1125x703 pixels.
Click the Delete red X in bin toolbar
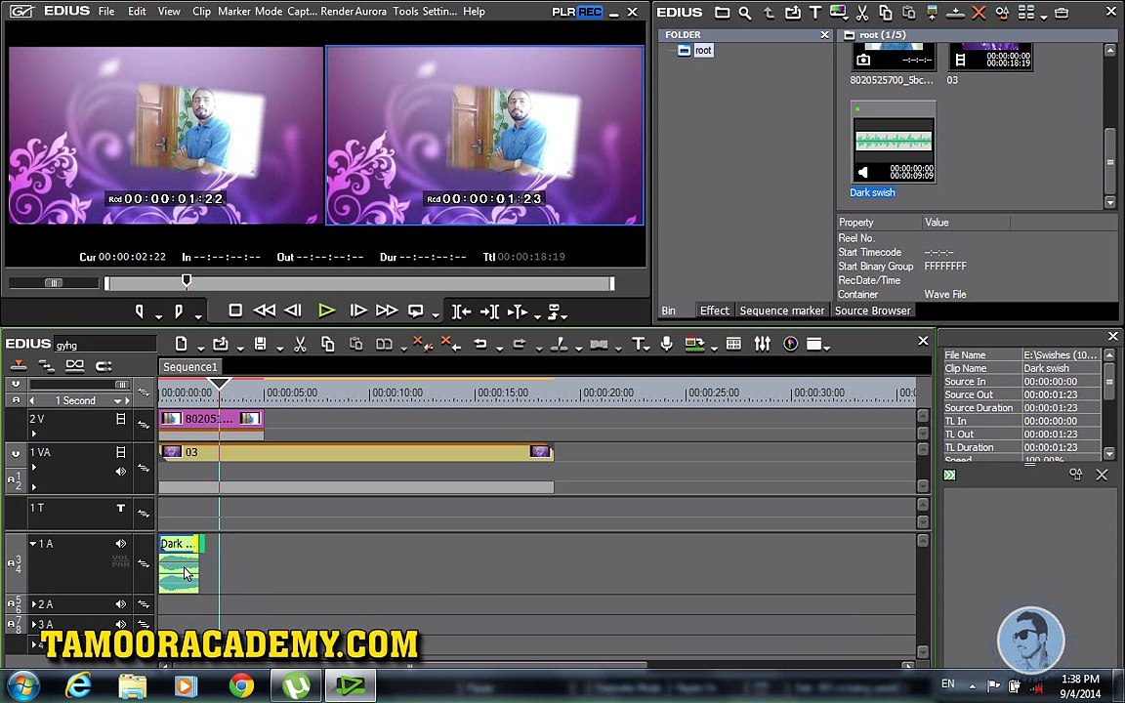979,12
